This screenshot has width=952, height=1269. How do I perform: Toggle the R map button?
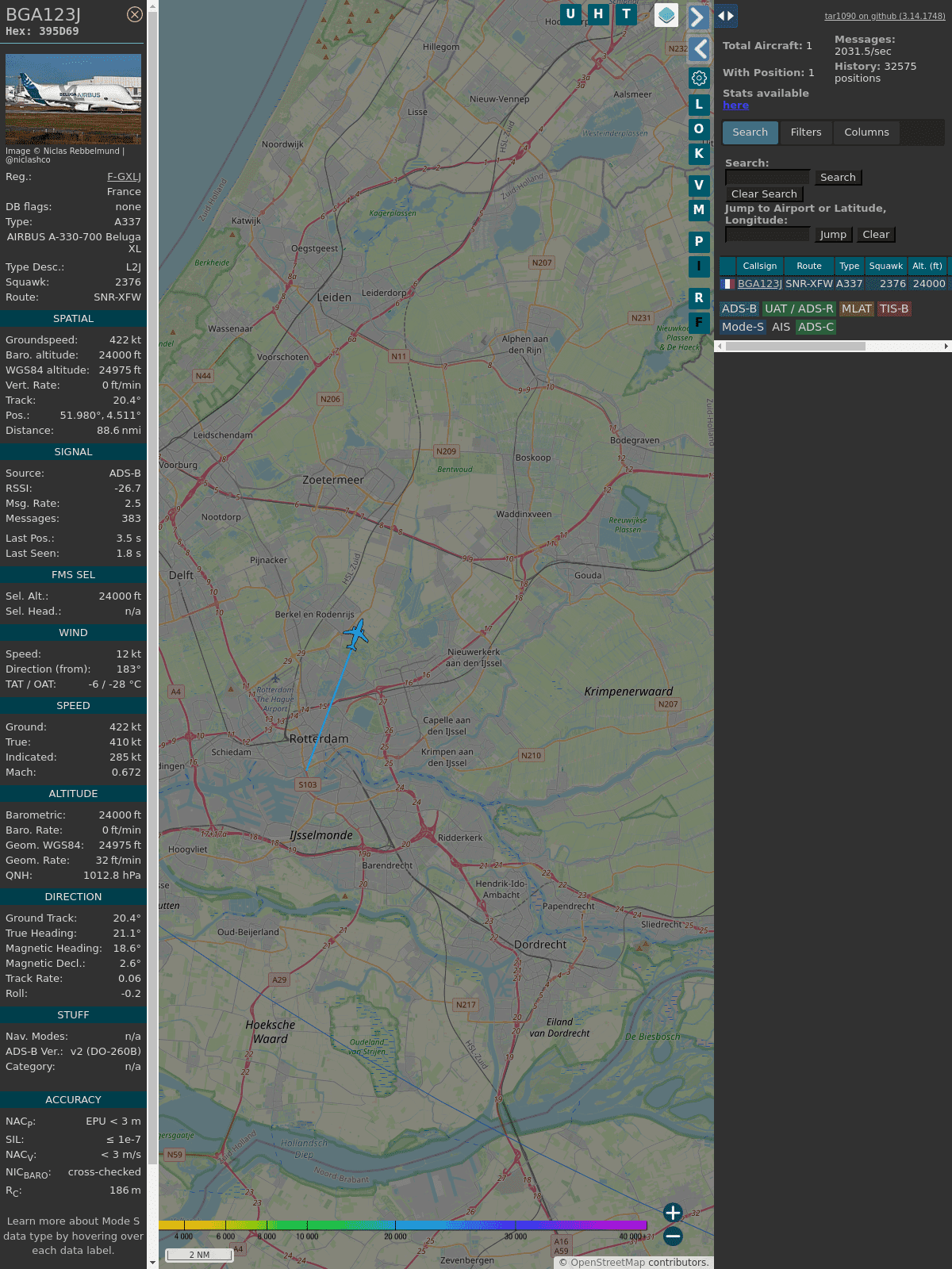pyautogui.click(x=699, y=297)
